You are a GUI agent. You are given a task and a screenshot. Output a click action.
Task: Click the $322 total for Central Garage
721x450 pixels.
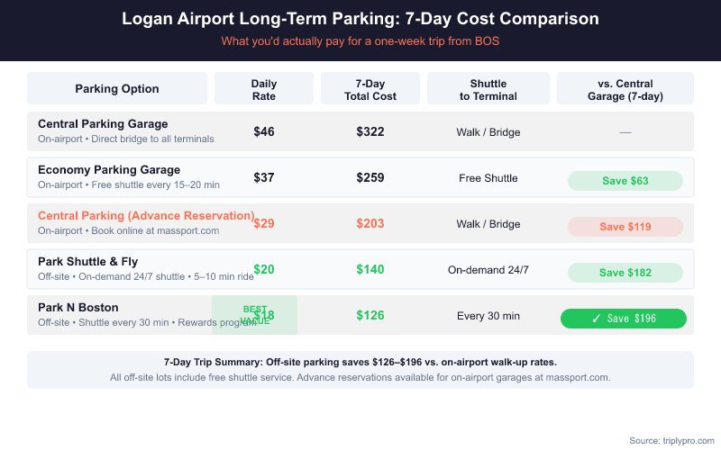(x=370, y=132)
